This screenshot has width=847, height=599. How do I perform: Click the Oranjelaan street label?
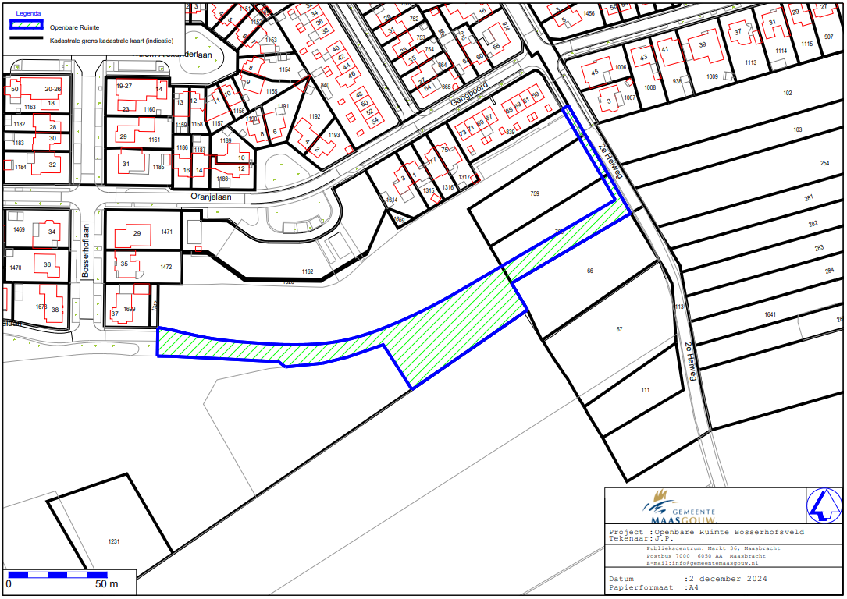(x=212, y=198)
